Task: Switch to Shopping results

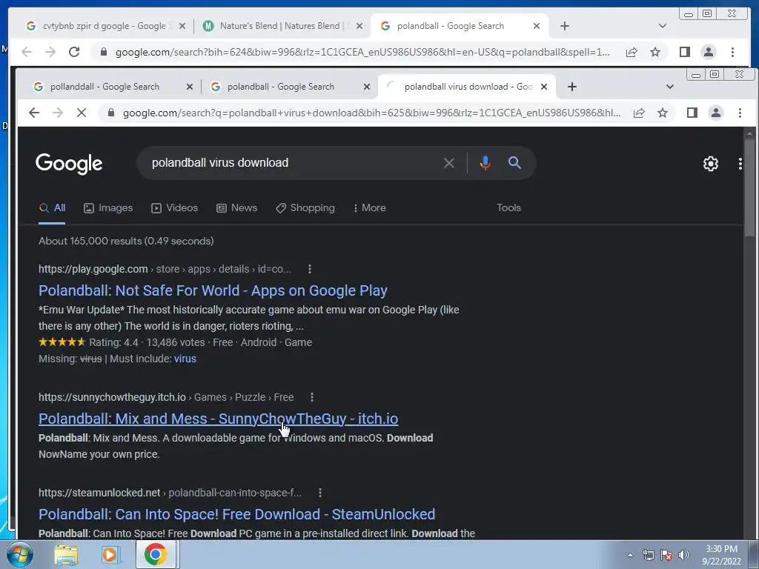Action: 305,208
